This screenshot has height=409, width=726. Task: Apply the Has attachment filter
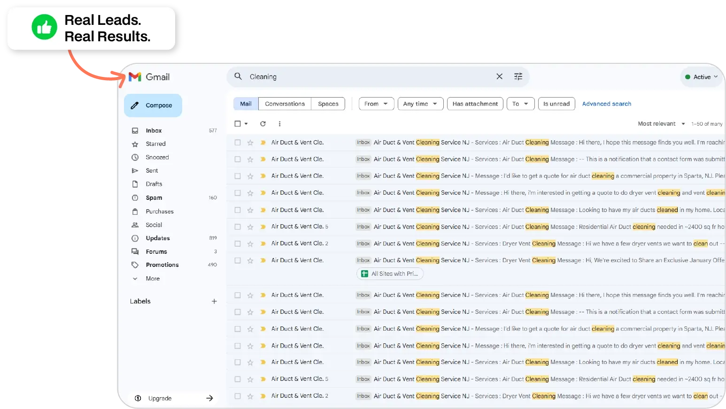(475, 103)
